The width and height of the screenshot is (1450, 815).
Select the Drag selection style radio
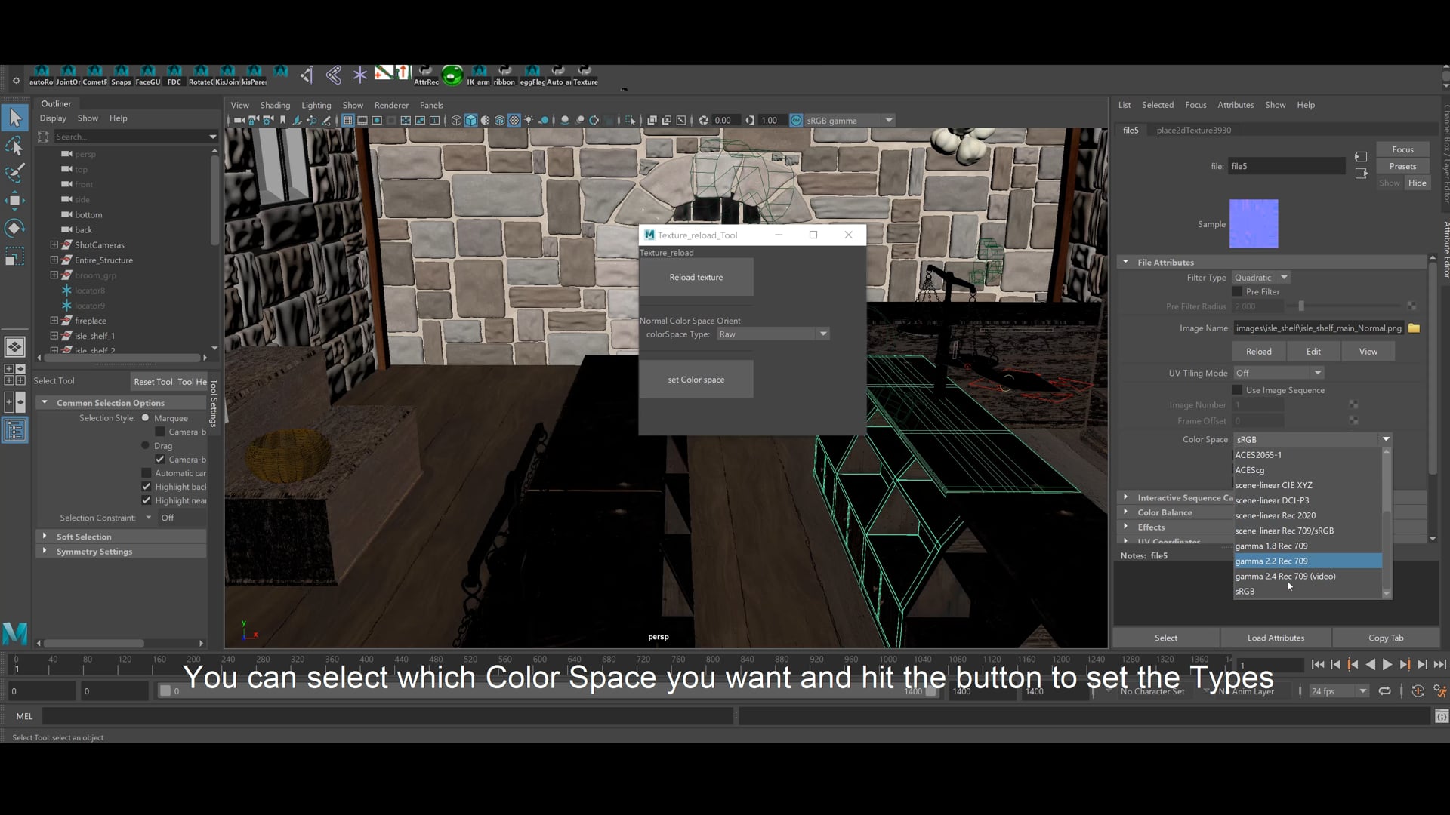click(x=146, y=446)
